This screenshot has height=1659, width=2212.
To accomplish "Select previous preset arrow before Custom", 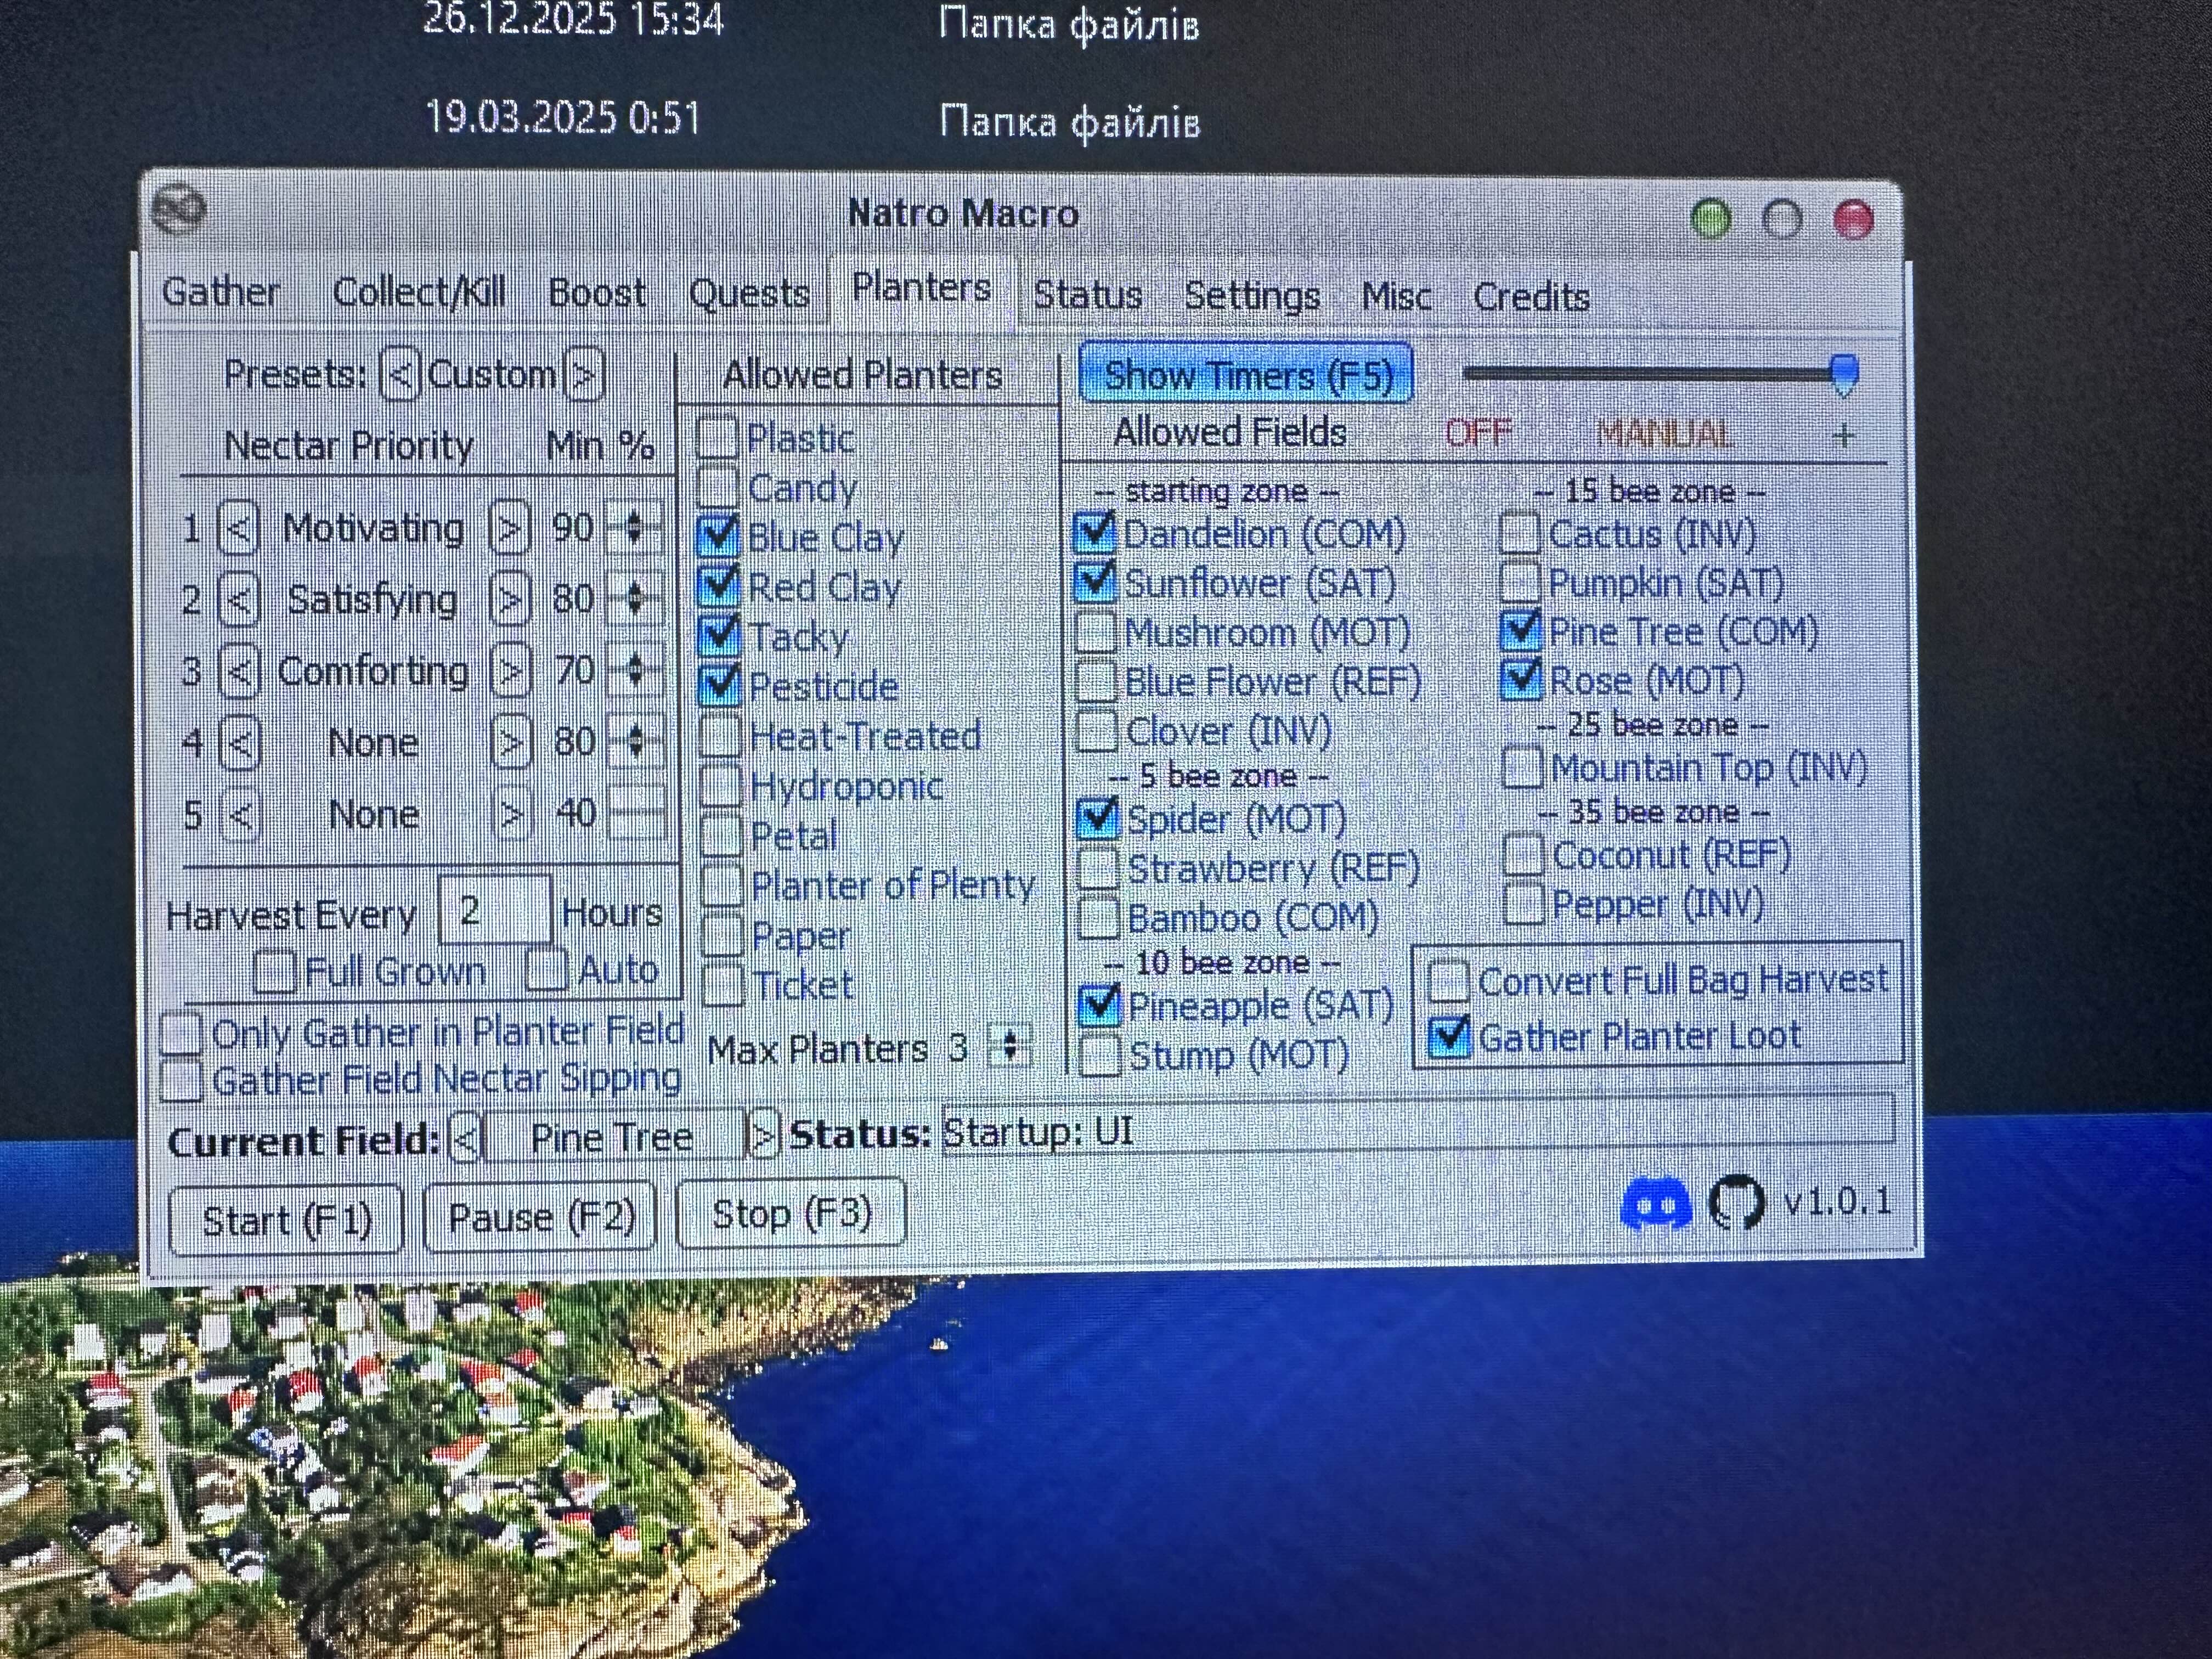I will [400, 375].
